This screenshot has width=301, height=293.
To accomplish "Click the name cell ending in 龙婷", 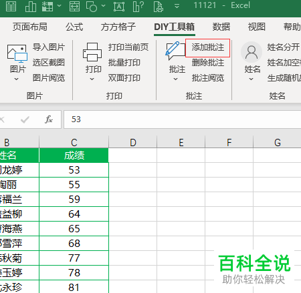I will tap(19, 170).
